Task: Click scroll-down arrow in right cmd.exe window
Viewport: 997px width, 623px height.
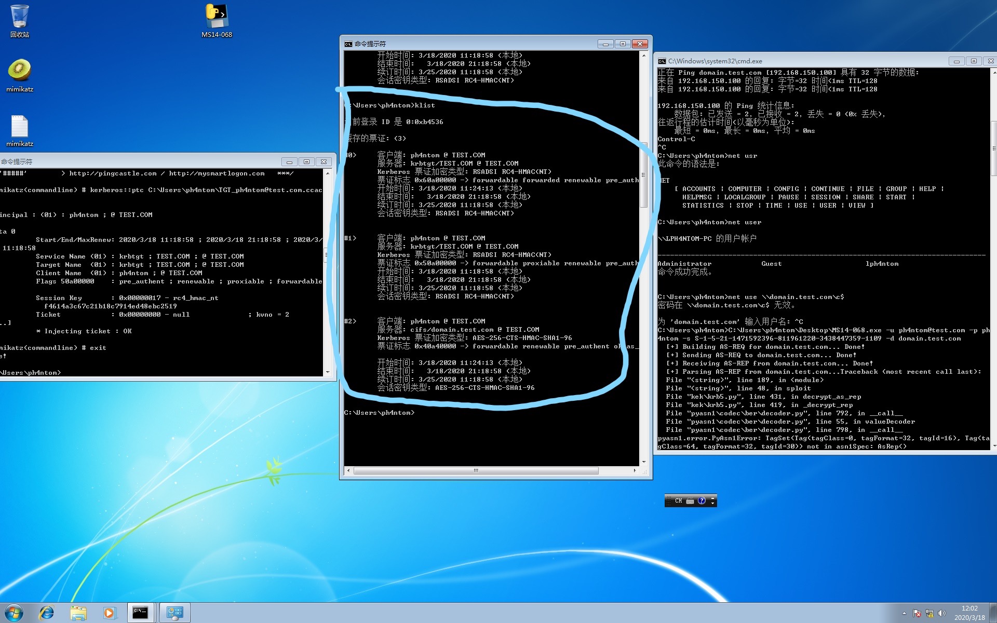Action: point(994,446)
